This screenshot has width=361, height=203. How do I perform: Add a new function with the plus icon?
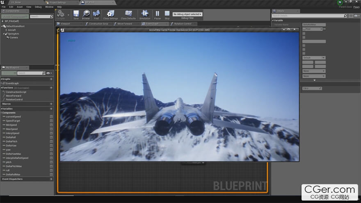pos(51,88)
